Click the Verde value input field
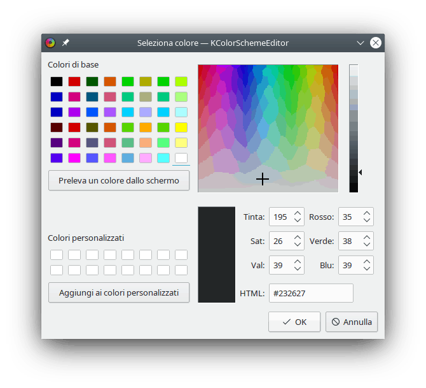The width and height of the screenshot is (426, 388). tap(349, 241)
